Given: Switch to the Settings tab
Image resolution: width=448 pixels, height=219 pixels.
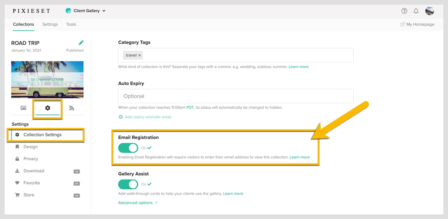Looking at the screenshot, I should tap(50, 24).
